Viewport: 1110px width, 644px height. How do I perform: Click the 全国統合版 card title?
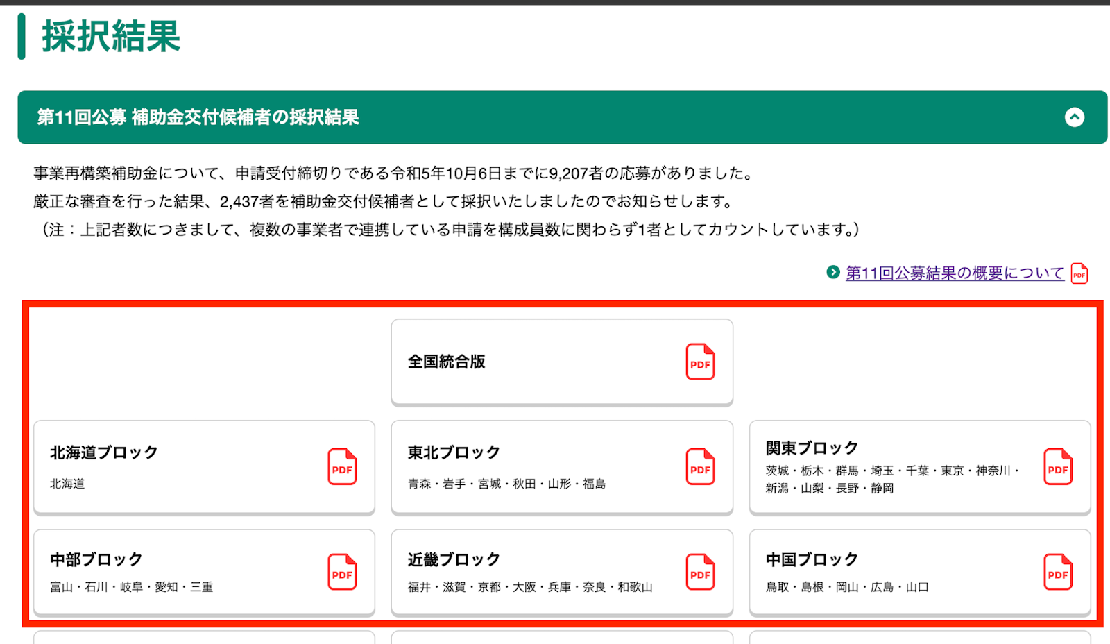click(x=446, y=362)
